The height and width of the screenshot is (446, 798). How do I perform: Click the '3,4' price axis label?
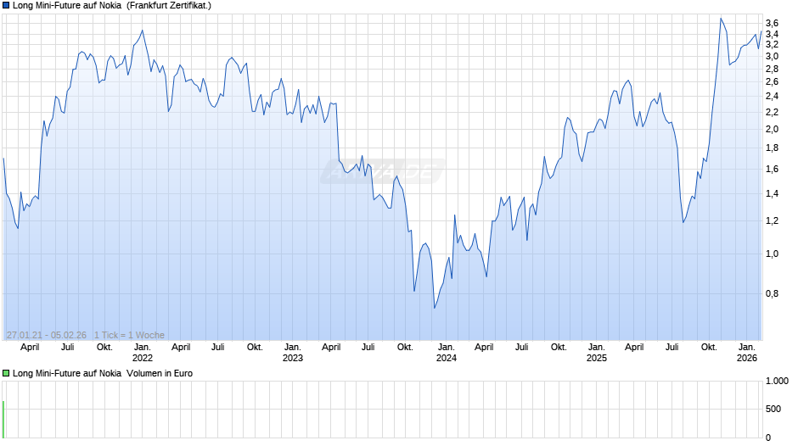[772, 34]
